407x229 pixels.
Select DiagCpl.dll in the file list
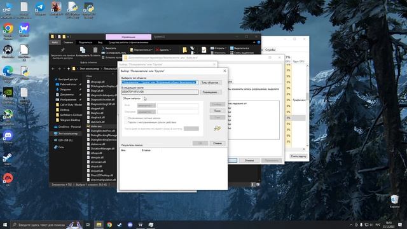pyautogui.click(x=97, y=90)
